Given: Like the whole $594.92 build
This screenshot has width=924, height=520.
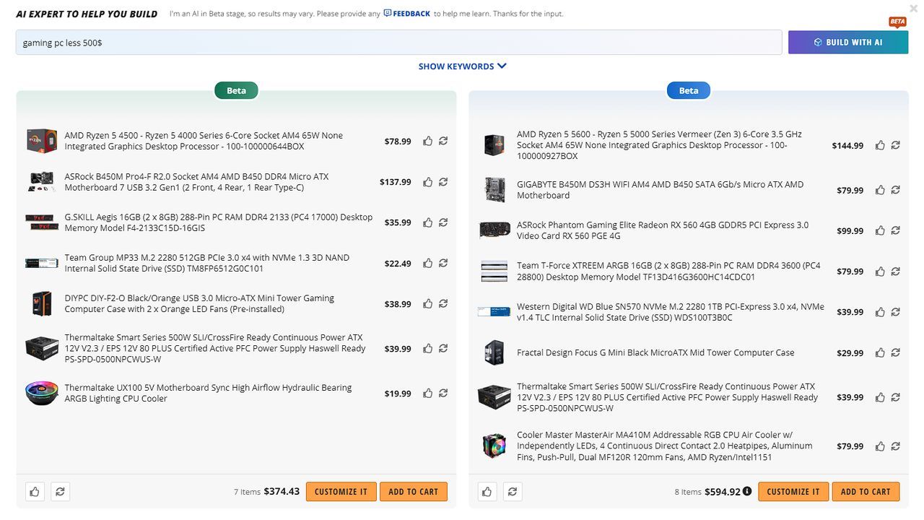Looking at the screenshot, I should click(x=487, y=492).
